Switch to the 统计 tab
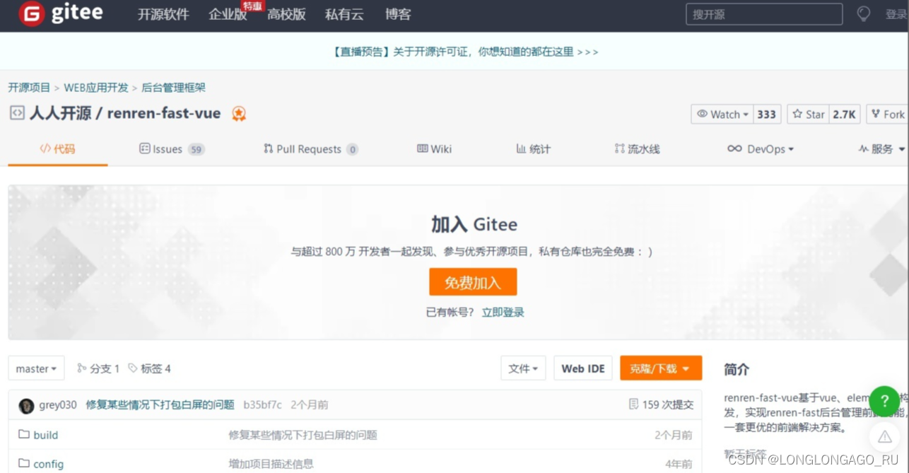The image size is (909, 473). [533, 149]
